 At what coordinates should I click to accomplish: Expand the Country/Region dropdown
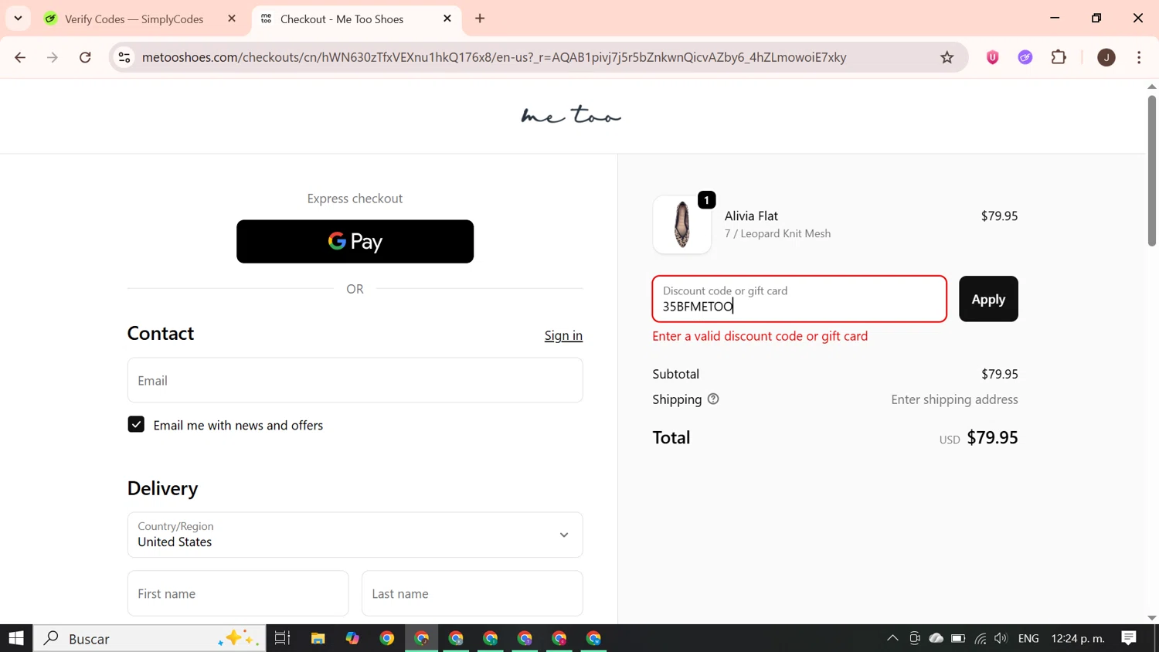coord(355,535)
